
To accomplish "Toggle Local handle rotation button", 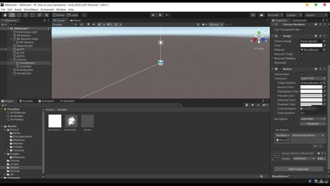I will (x=72, y=15).
